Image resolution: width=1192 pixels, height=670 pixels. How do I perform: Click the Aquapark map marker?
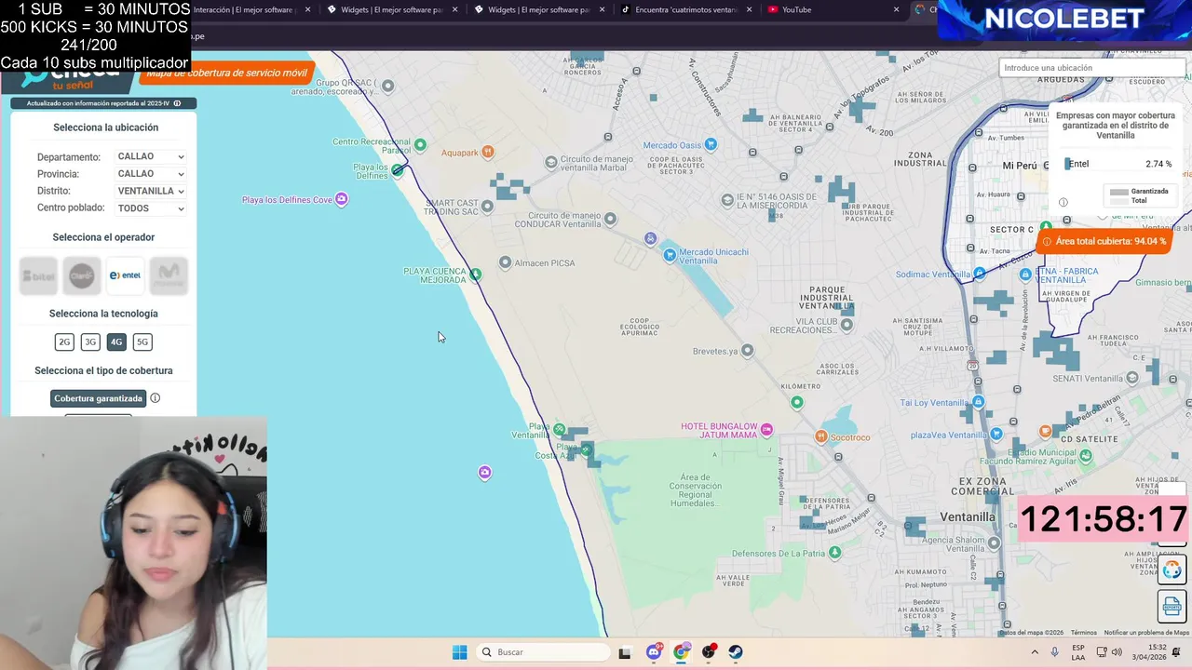[x=487, y=152]
